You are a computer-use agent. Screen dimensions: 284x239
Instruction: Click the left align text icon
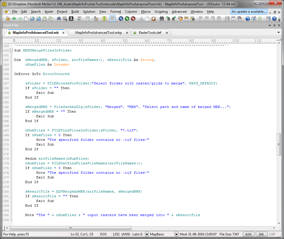(x=201, y=19)
